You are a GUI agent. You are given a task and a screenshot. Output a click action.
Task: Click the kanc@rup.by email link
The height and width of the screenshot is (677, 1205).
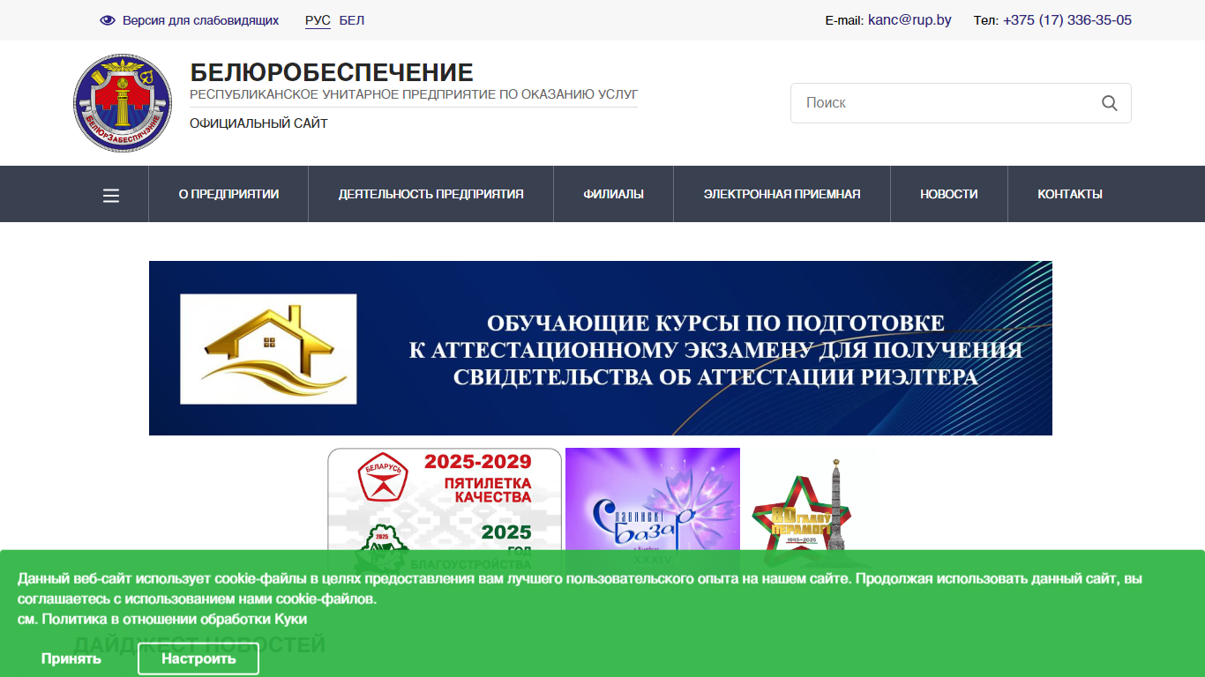909,19
